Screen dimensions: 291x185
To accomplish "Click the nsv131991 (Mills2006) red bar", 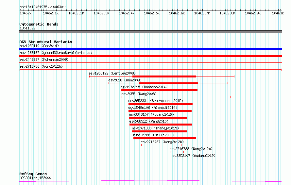I will coord(164,138).
